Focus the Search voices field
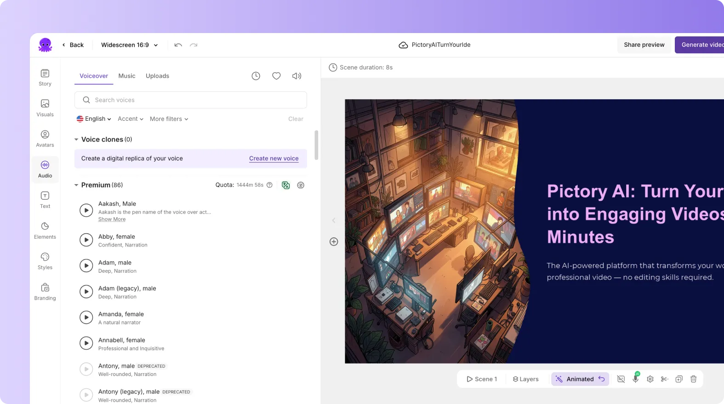 point(191,100)
